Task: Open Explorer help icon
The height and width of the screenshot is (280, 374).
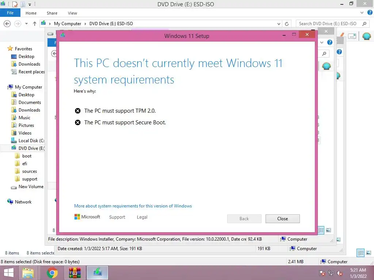Action: point(370,13)
